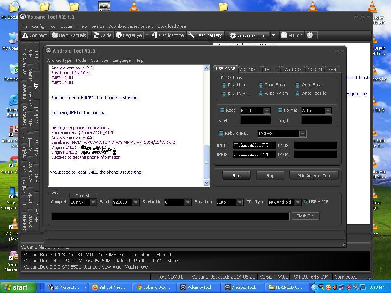
Task: Select the Samsung side tab
Action: coord(24,115)
